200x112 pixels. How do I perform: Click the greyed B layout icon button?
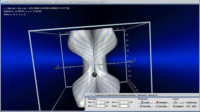(x=181, y=102)
